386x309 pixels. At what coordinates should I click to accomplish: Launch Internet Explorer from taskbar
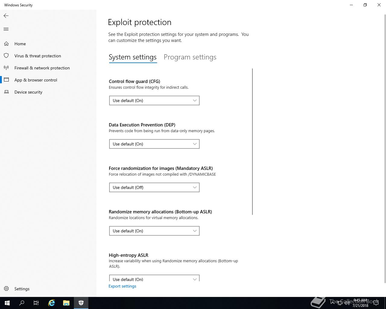click(x=52, y=303)
